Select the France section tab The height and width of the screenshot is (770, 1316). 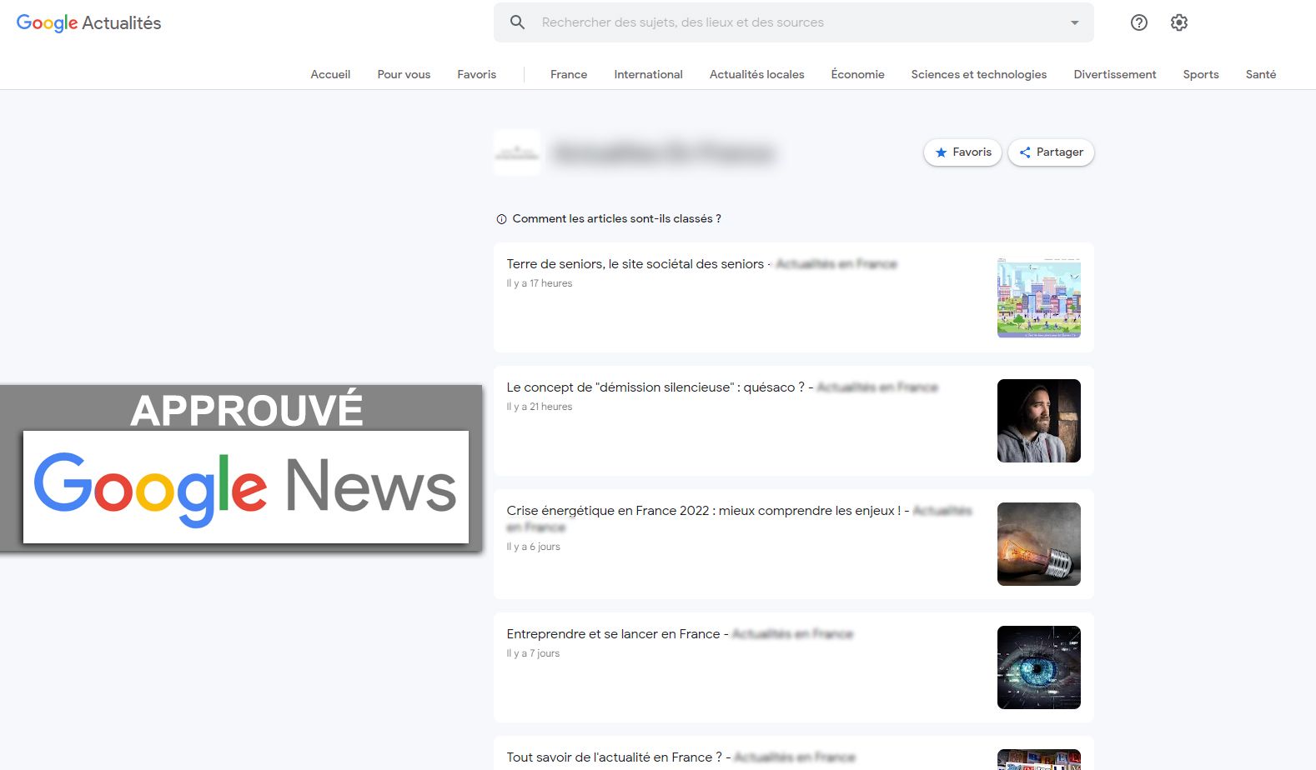pos(569,74)
